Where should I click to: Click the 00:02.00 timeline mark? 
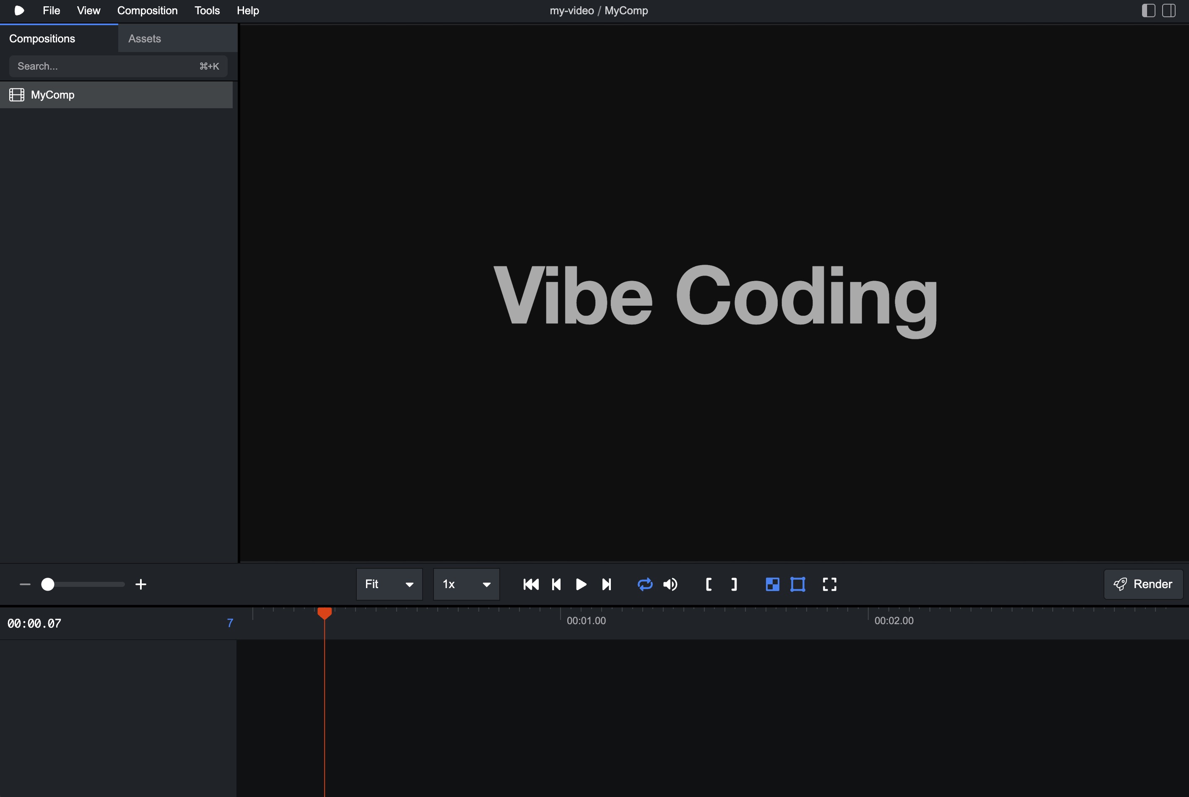pyautogui.click(x=894, y=621)
